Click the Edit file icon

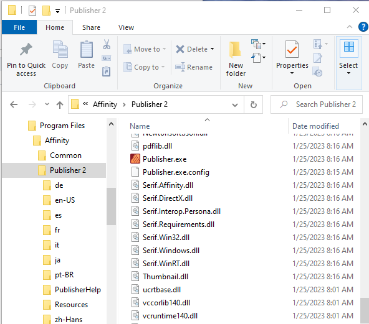pos(318,58)
